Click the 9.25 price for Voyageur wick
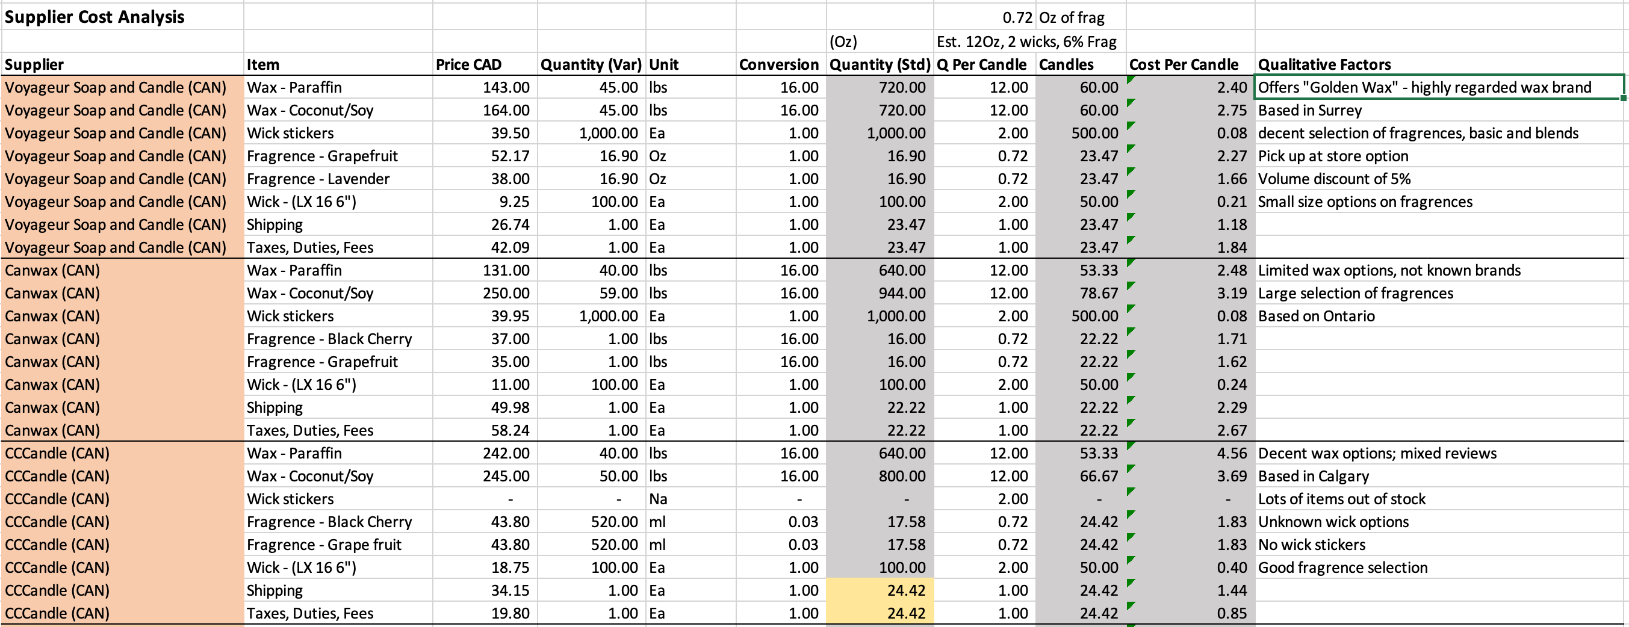Screen dimensions: 1629x627 (485, 202)
